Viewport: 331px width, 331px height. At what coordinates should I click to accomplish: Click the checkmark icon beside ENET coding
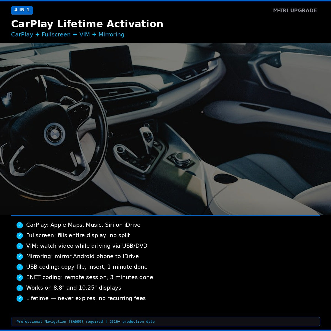click(20, 277)
